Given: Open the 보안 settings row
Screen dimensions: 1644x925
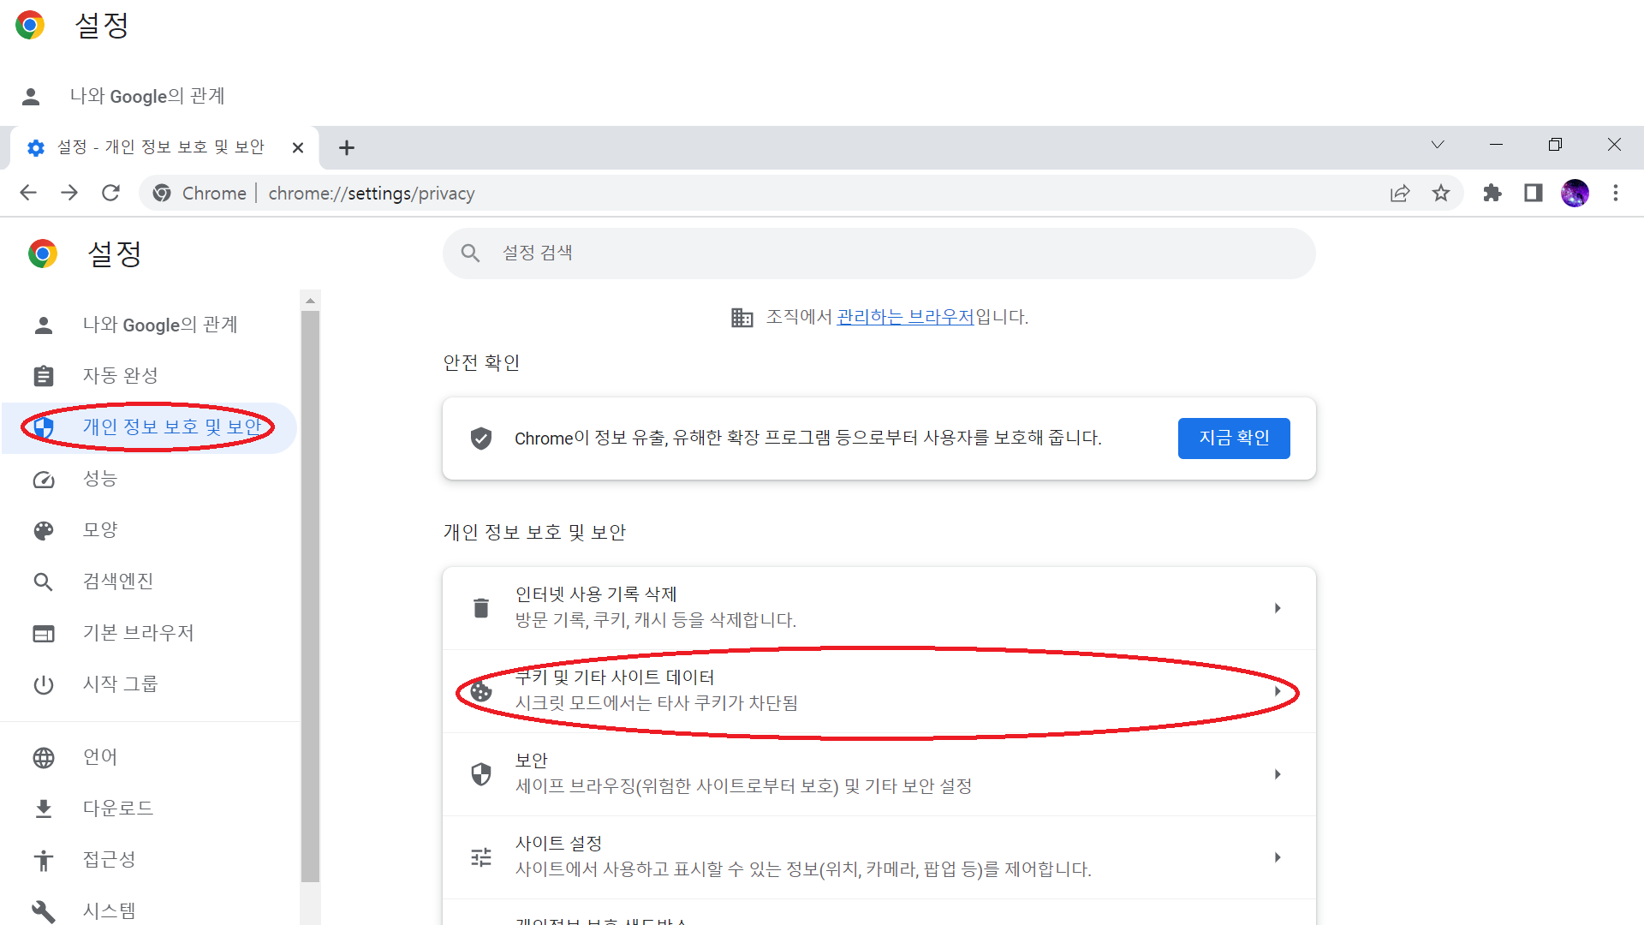Looking at the screenshot, I should coord(879,774).
